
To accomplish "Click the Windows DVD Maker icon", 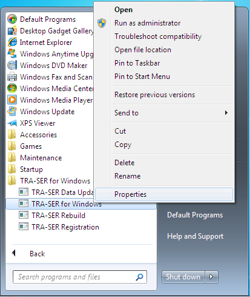I will point(12,66).
